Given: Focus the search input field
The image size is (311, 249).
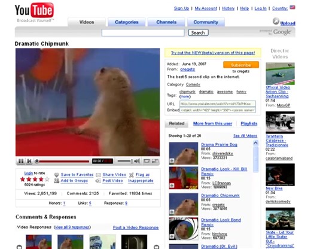Looking at the screenshot, I should pyautogui.click(x=143, y=33).
